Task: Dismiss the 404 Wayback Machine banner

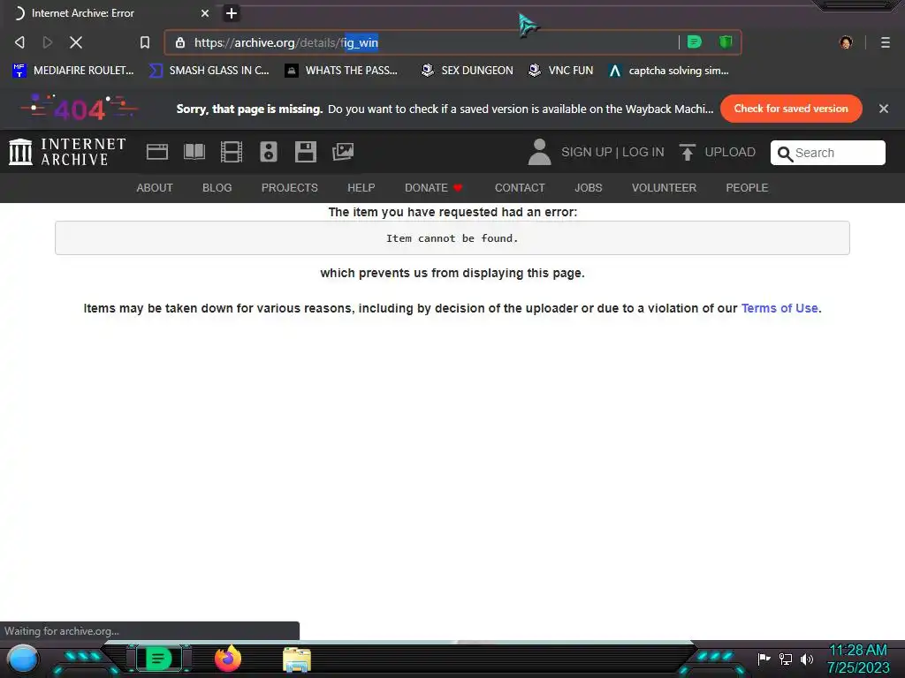Action: tap(883, 109)
